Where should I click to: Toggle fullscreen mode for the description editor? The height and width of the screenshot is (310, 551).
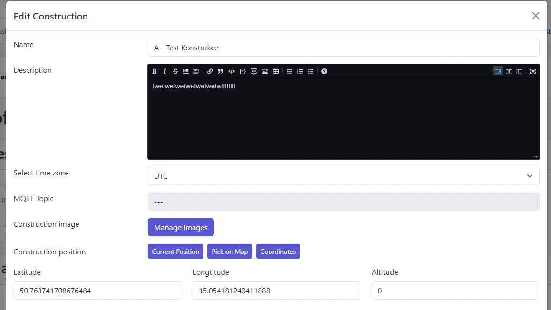coord(532,71)
